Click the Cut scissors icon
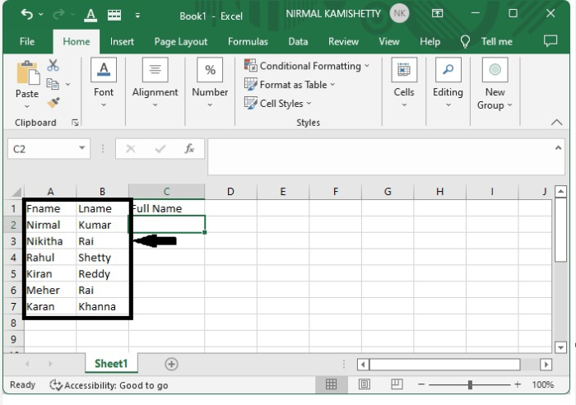Viewport: 576px width, 405px height. pyautogui.click(x=53, y=66)
